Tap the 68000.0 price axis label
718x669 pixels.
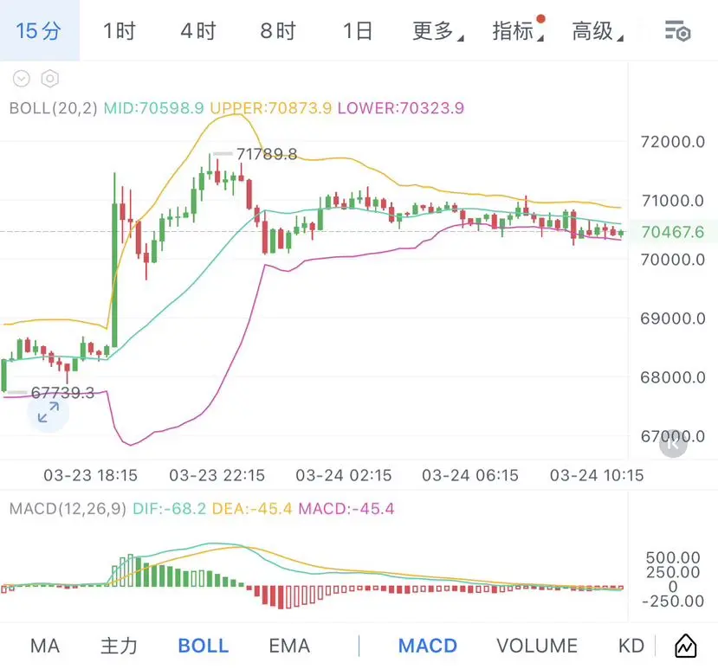(x=673, y=377)
